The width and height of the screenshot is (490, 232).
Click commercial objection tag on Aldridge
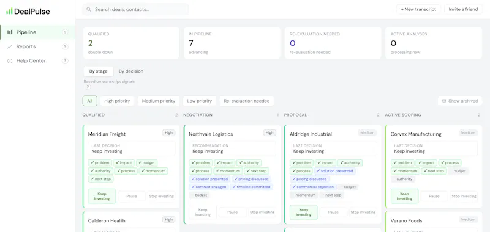[314, 187]
